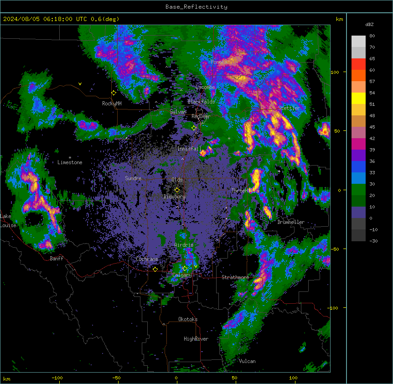The width and height of the screenshot is (393, 384).
Task: Select the Didsbury city label
Action: click(x=175, y=197)
